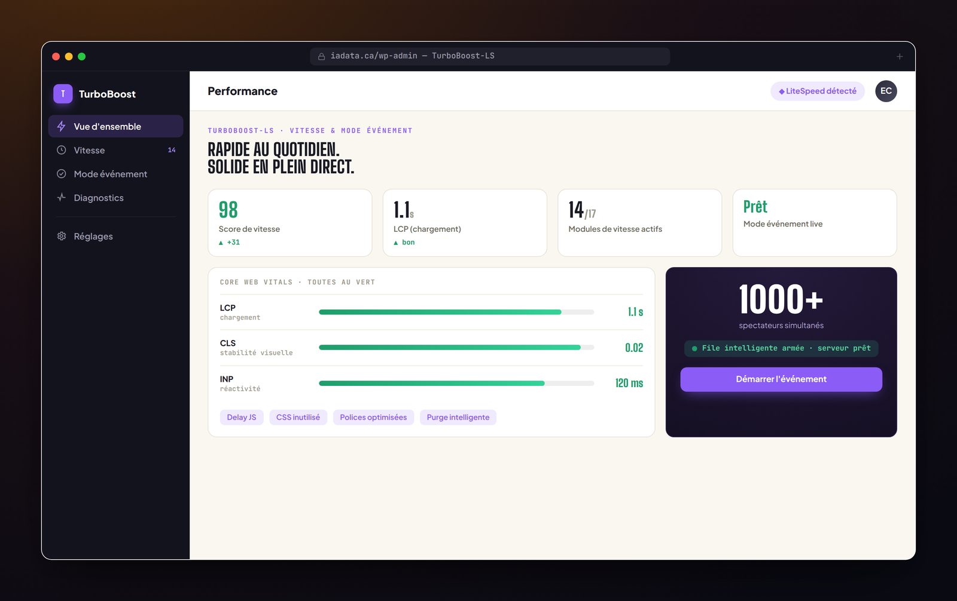Open the EC user avatar
Screen dimensions: 957x601
(886, 91)
